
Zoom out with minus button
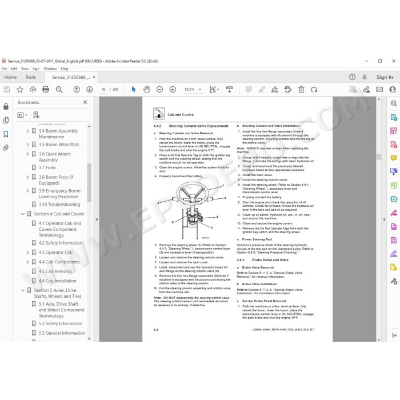coord(159,90)
